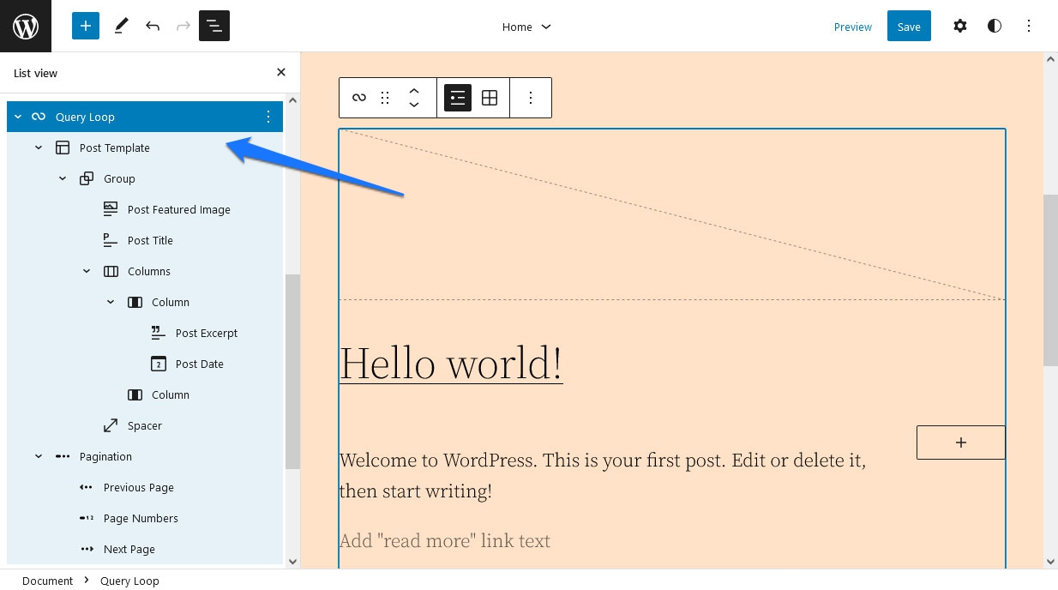Open the Home page switcher dropdown

tap(526, 27)
